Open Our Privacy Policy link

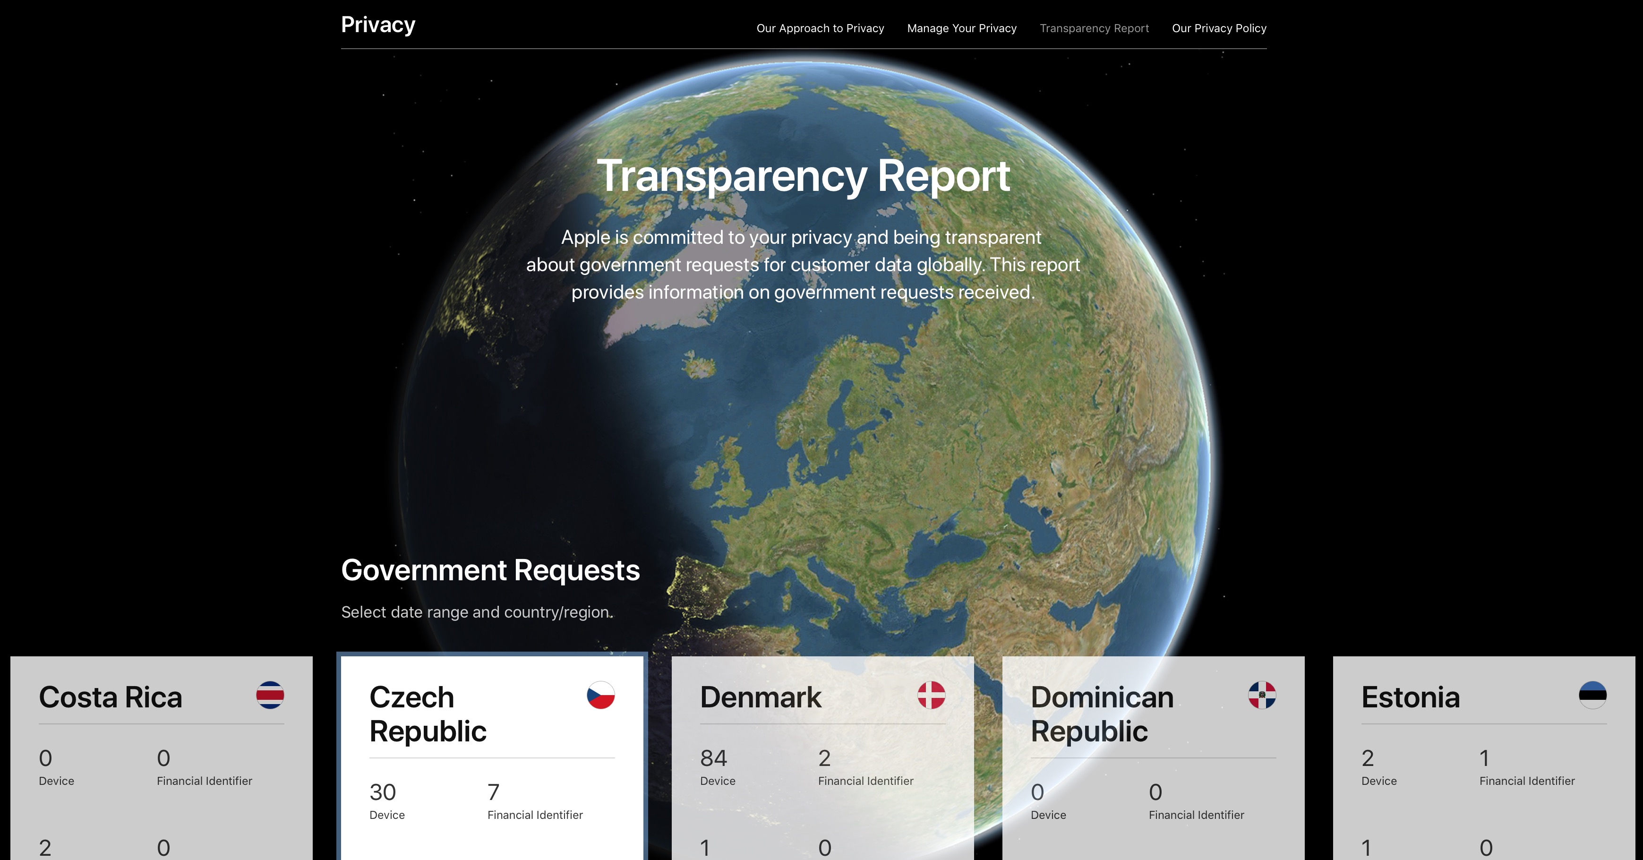(x=1219, y=28)
